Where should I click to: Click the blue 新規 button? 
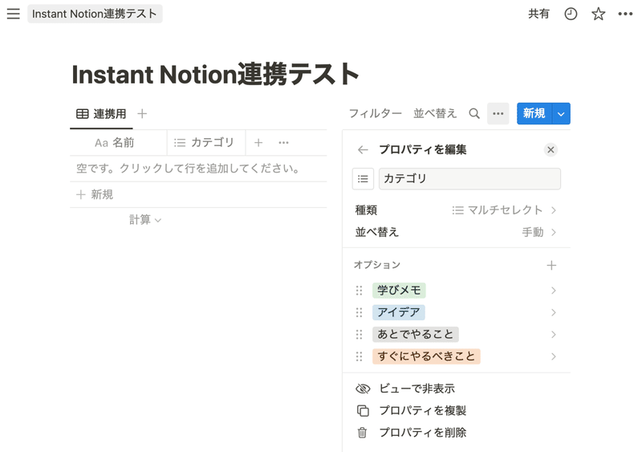pos(534,113)
